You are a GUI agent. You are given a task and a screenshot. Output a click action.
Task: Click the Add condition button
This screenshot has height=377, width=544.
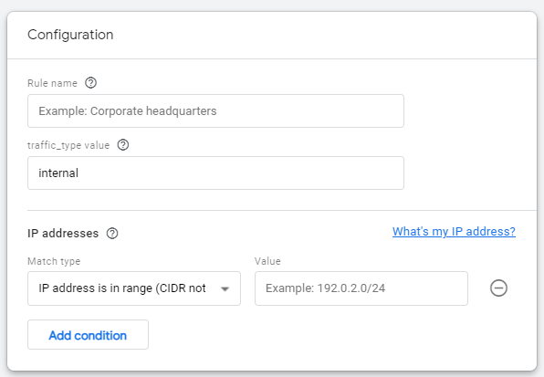(x=89, y=335)
